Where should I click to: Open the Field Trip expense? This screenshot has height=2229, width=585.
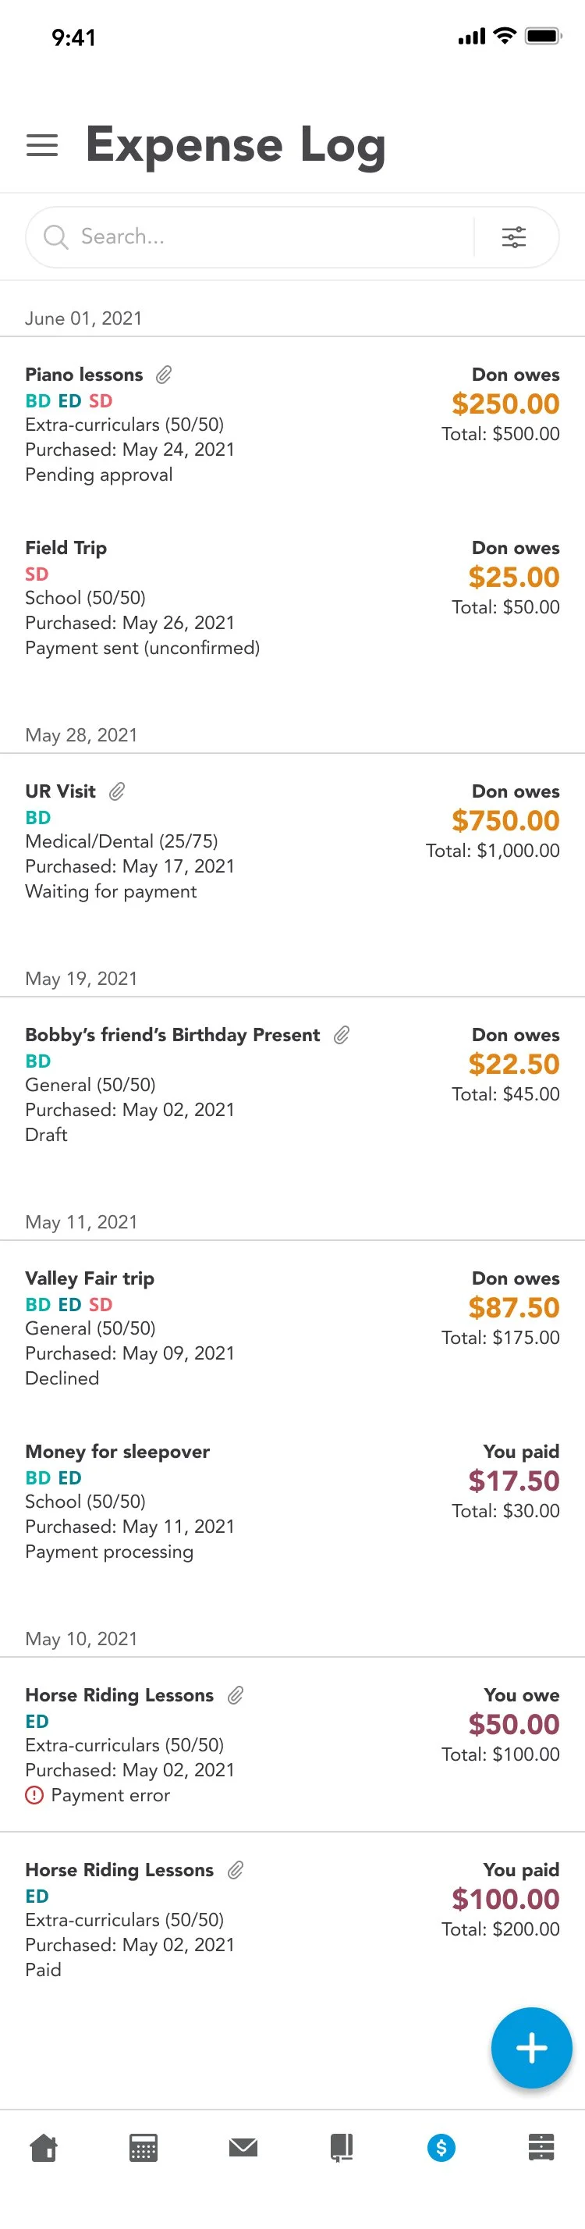[x=66, y=548]
